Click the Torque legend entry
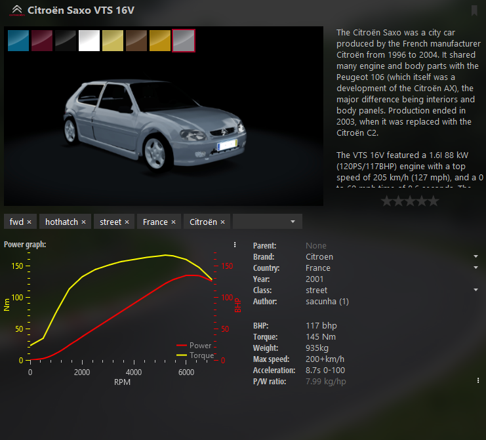This screenshot has width=486, height=440. pos(195,355)
